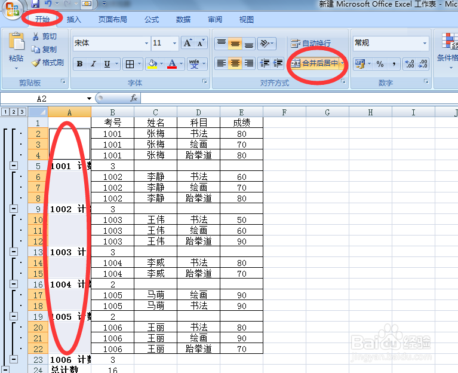Click Merge and Center (合并后居中)
The image size is (458, 373).
click(315, 63)
